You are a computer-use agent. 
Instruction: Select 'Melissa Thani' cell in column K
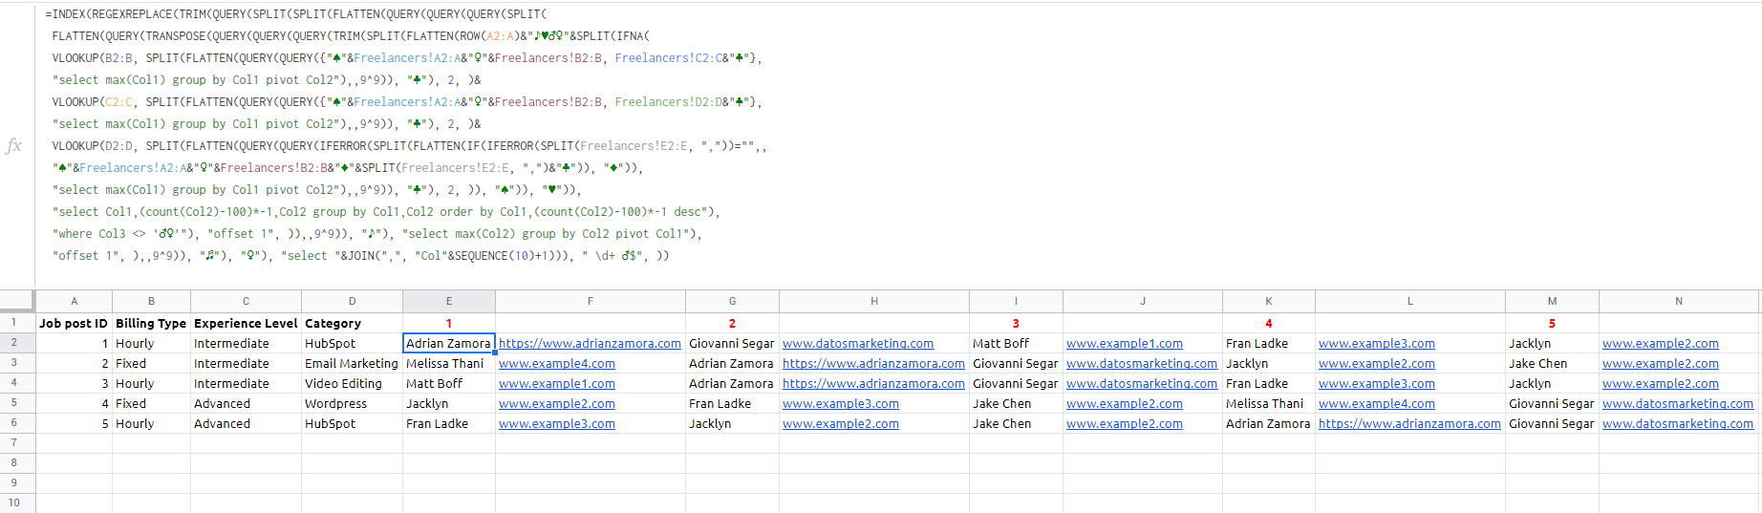(1269, 403)
